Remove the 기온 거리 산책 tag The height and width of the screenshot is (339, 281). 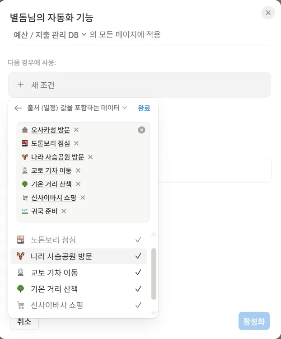pos(78,184)
